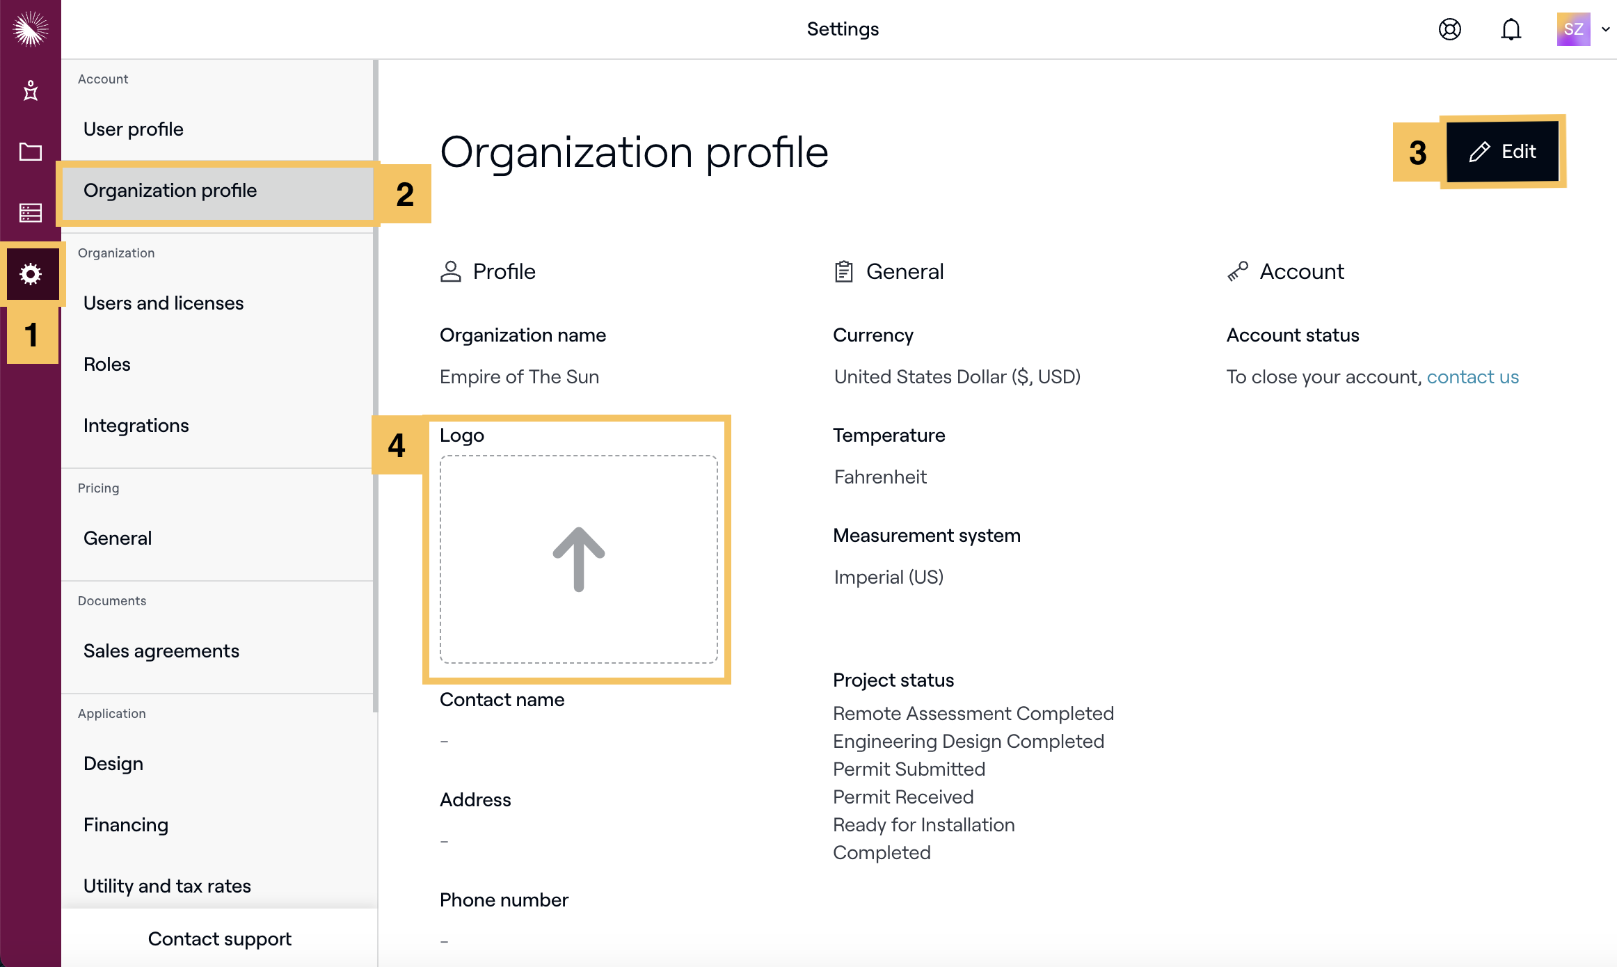Click the logo upload drop area
Image resolution: width=1617 pixels, height=967 pixels.
click(x=578, y=559)
